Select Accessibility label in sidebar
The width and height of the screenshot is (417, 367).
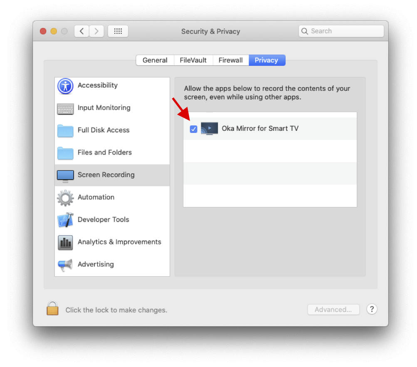(98, 85)
